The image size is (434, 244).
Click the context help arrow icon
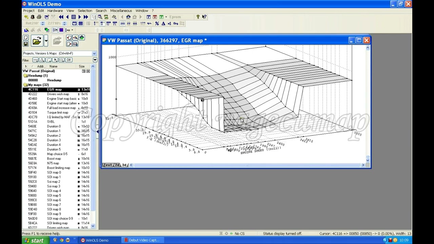pyautogui.click(x=204, y=17)
